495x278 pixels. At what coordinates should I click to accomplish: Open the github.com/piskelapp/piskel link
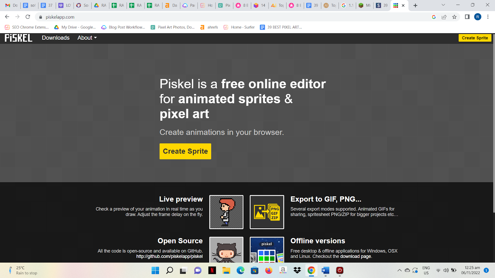[170, 256]
